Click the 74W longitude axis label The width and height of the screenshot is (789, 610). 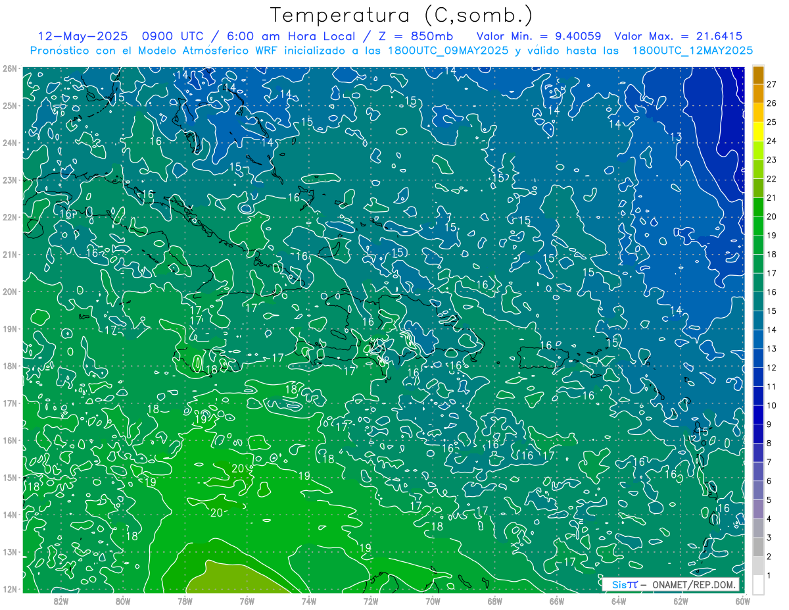[x=308, y=601]
